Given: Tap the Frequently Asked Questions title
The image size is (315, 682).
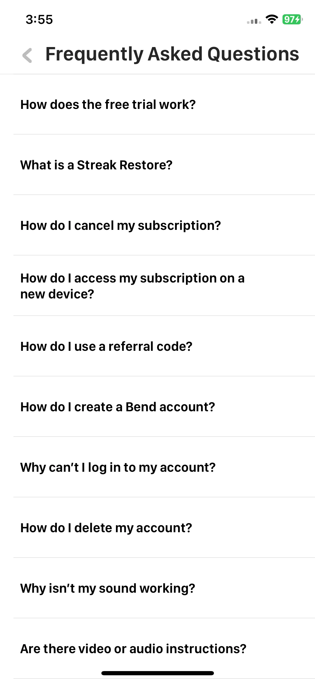Looking at the screenshot, I should coord(172,54).
